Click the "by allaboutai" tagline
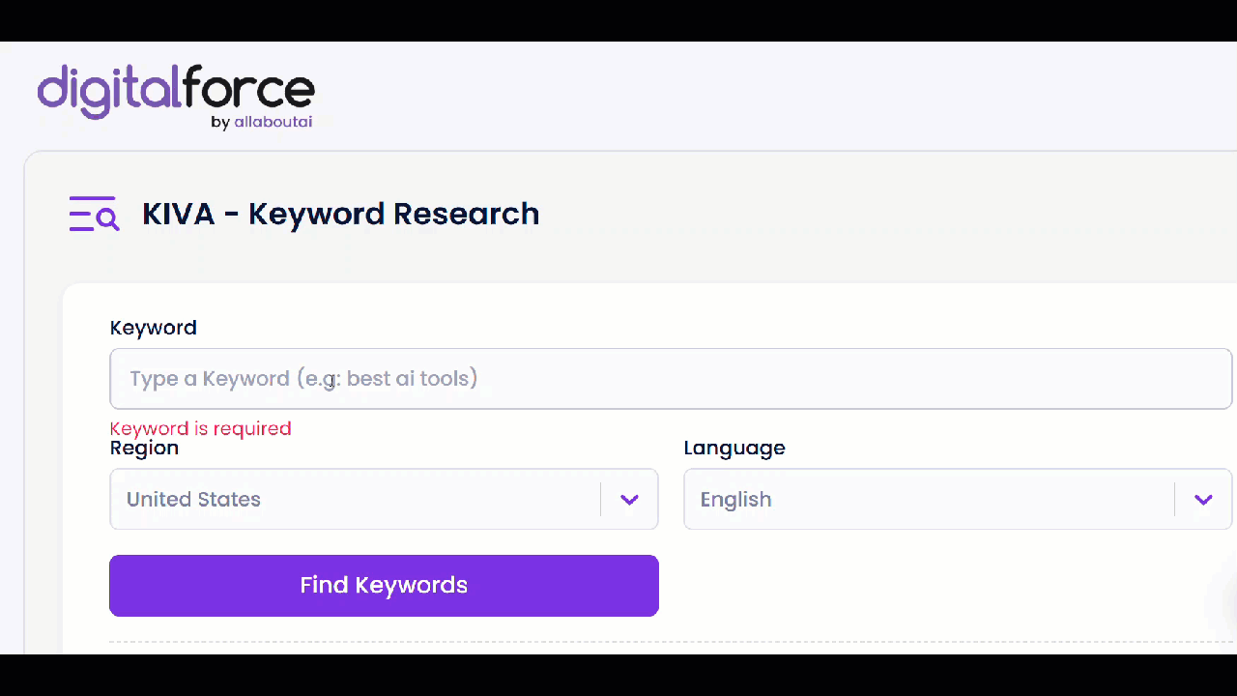1237x696 pixels. pos(262,123)
